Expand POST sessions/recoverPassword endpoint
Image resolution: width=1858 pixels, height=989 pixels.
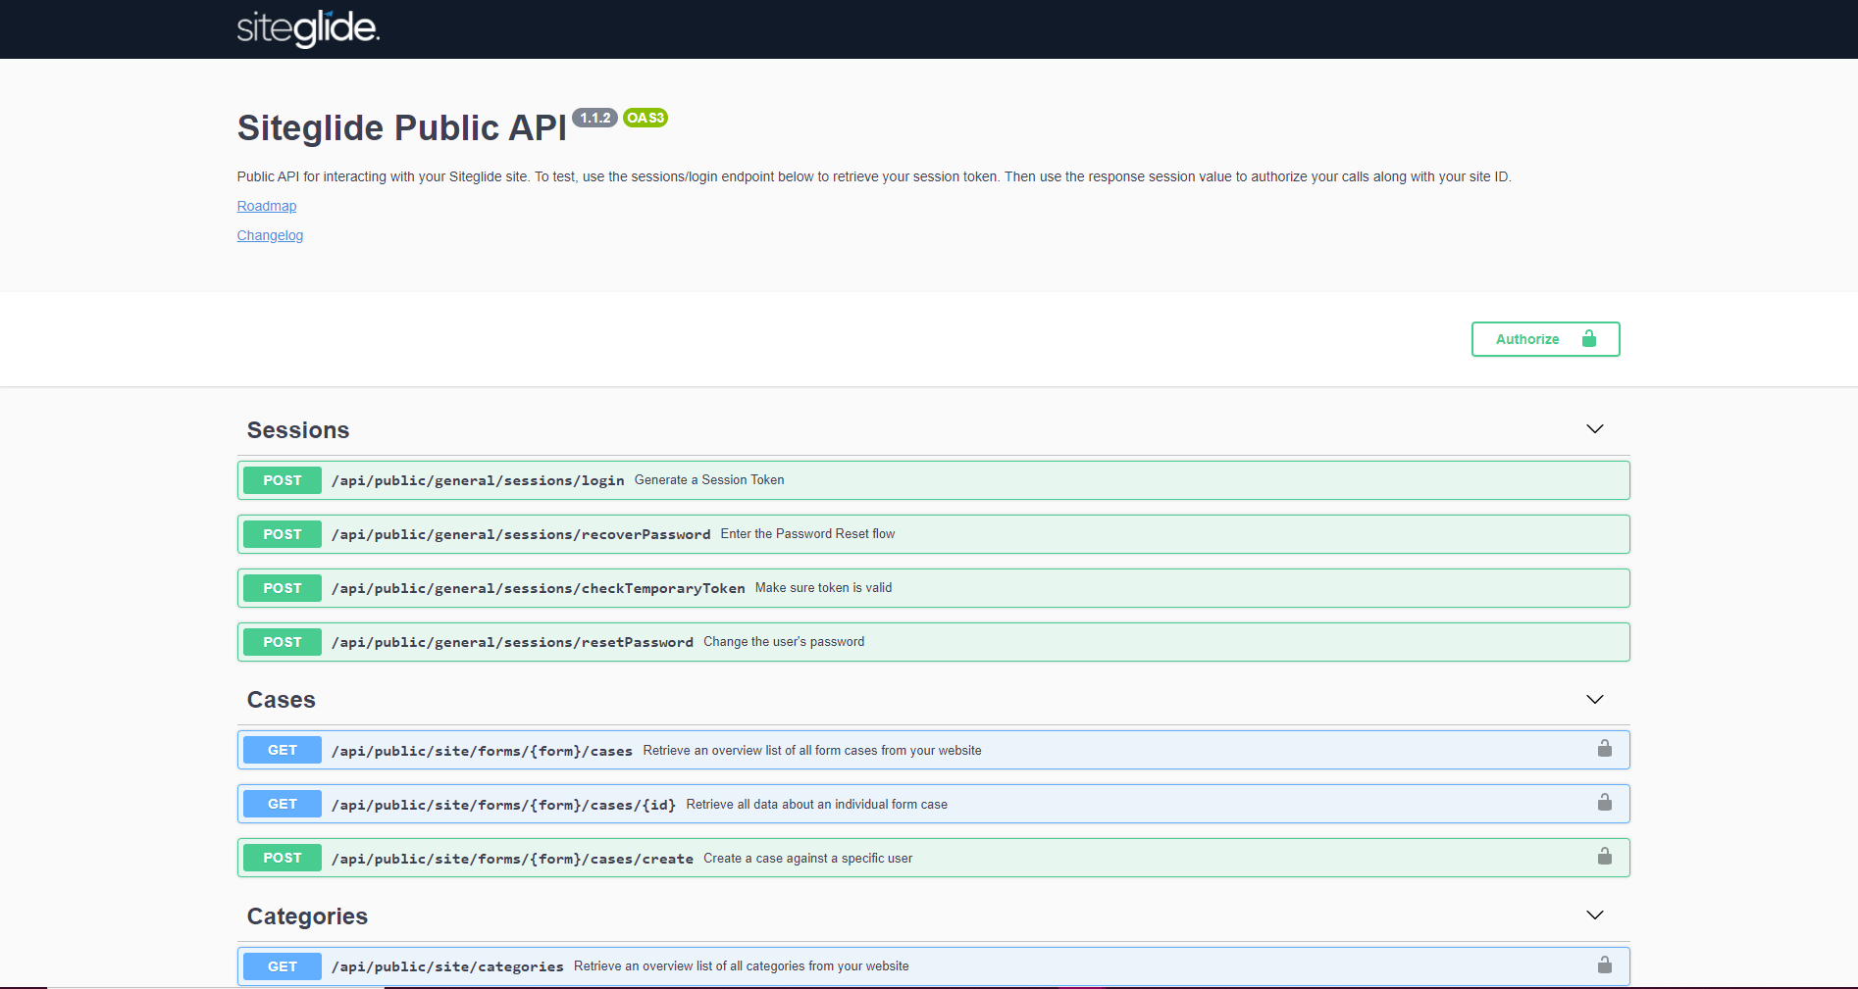(x=933, y=534)
